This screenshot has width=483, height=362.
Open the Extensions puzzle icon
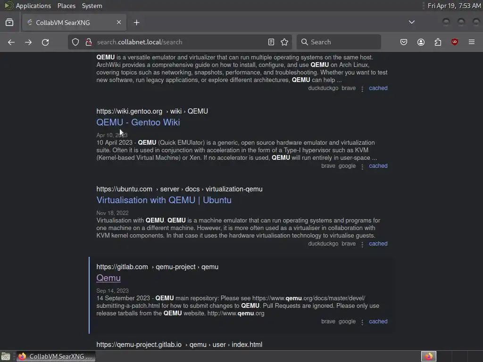(x=438, y=42)
